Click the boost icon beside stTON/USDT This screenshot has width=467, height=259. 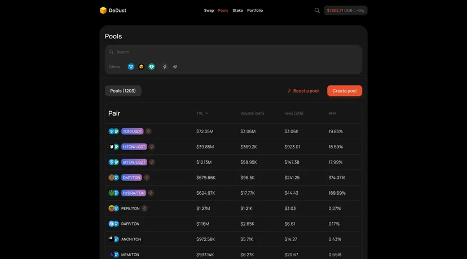152,162
